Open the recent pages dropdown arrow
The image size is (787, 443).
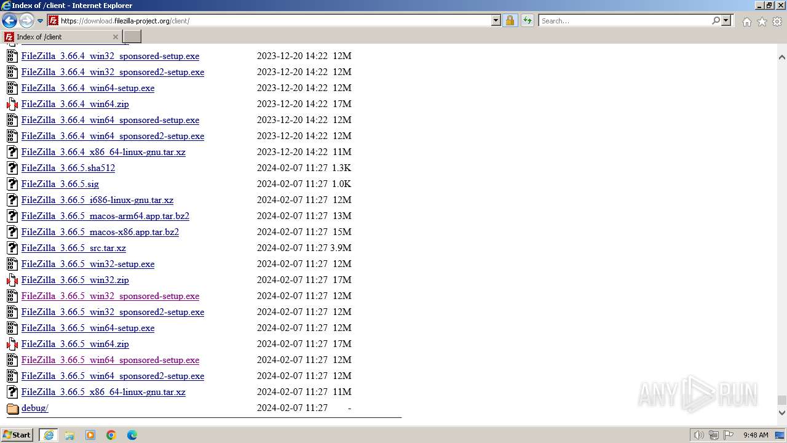[41, 21]
